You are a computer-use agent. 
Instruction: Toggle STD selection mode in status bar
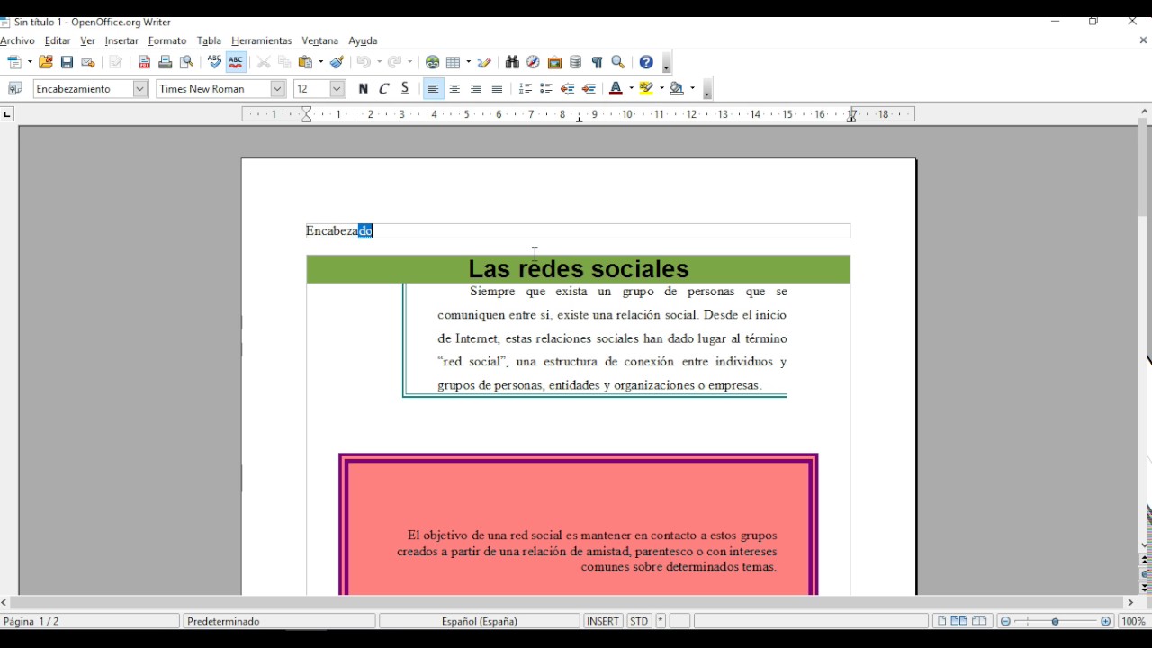coord(639,621)
